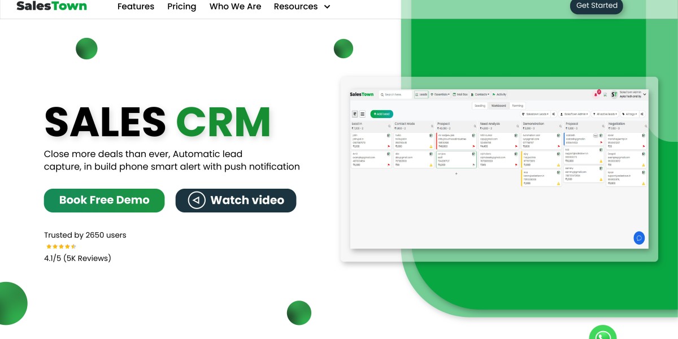
Task: Expand the Contacts dropdown in preview
Action: 479,94
